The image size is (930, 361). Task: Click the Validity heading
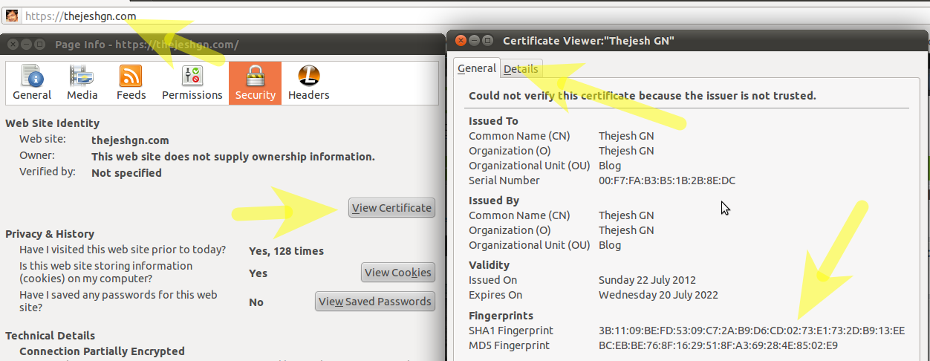pyautogui.click(x=489, y=265)
